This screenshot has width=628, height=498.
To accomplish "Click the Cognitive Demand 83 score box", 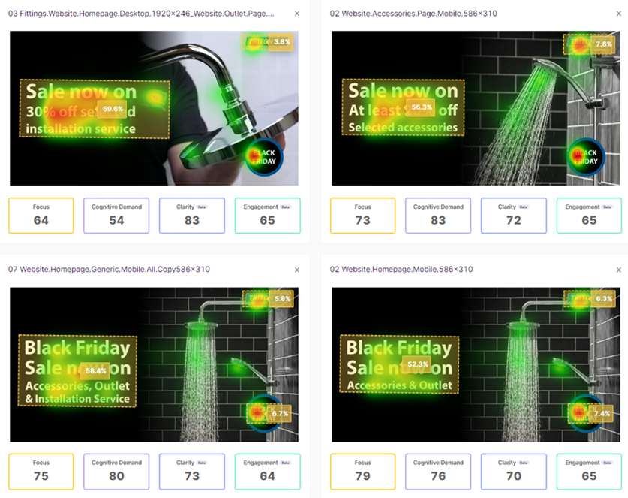I will click(x=438, y=216).
